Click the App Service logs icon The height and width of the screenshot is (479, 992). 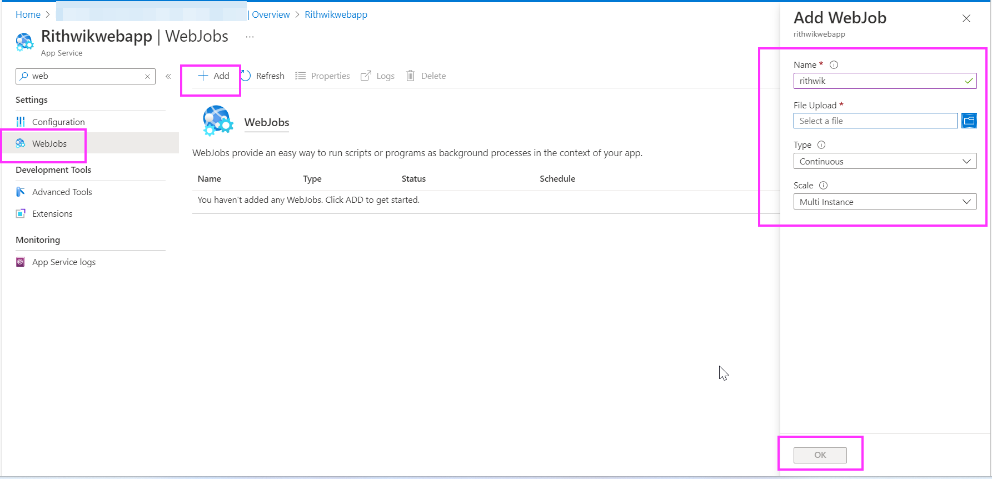tap(21, 262)
